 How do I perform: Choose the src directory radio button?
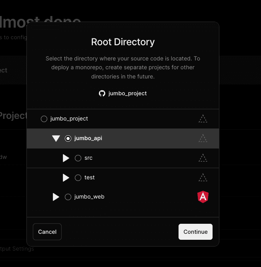pos(78,158)
